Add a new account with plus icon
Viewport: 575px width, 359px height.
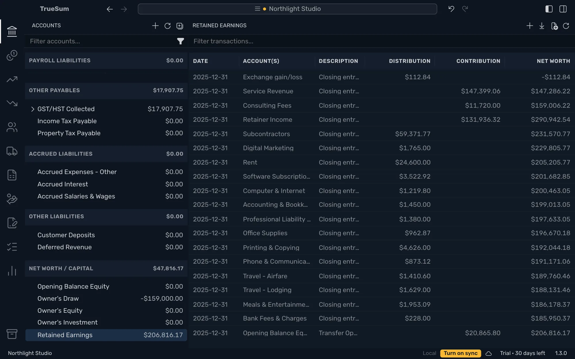click(x=155, y=26)
